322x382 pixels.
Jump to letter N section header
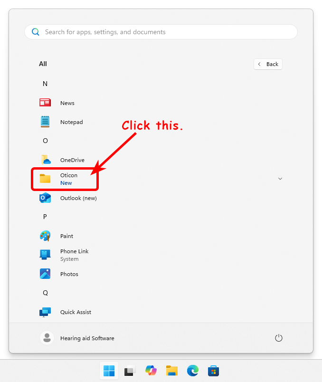click(45, 84)
